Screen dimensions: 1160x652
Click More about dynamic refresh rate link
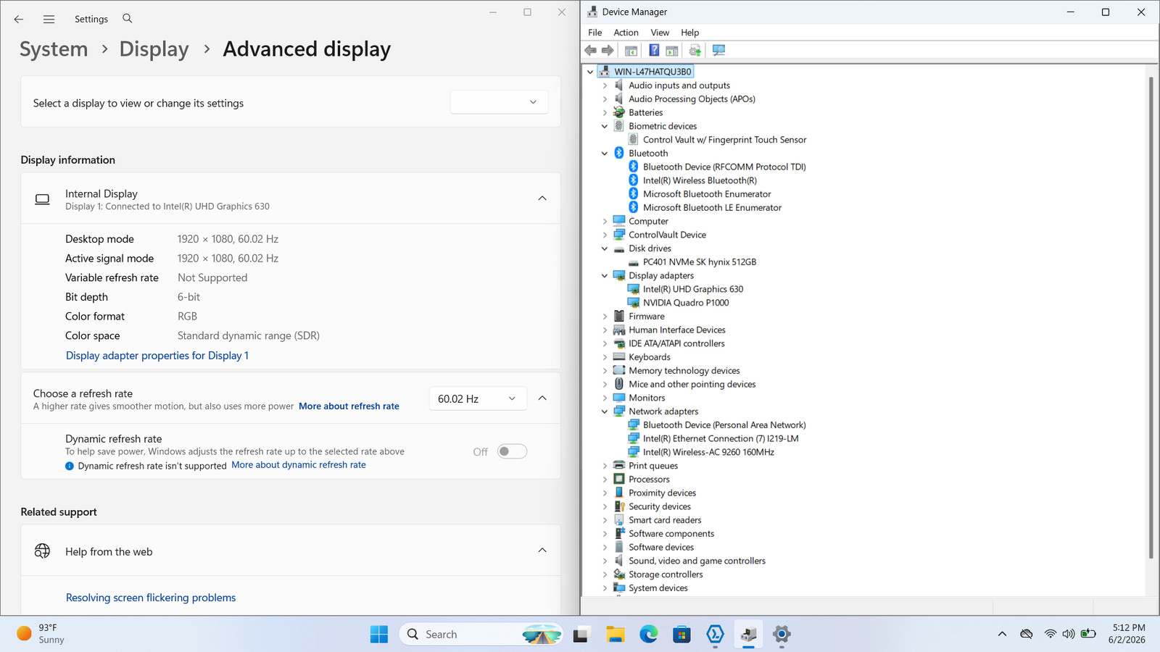(x=299, y=465)
